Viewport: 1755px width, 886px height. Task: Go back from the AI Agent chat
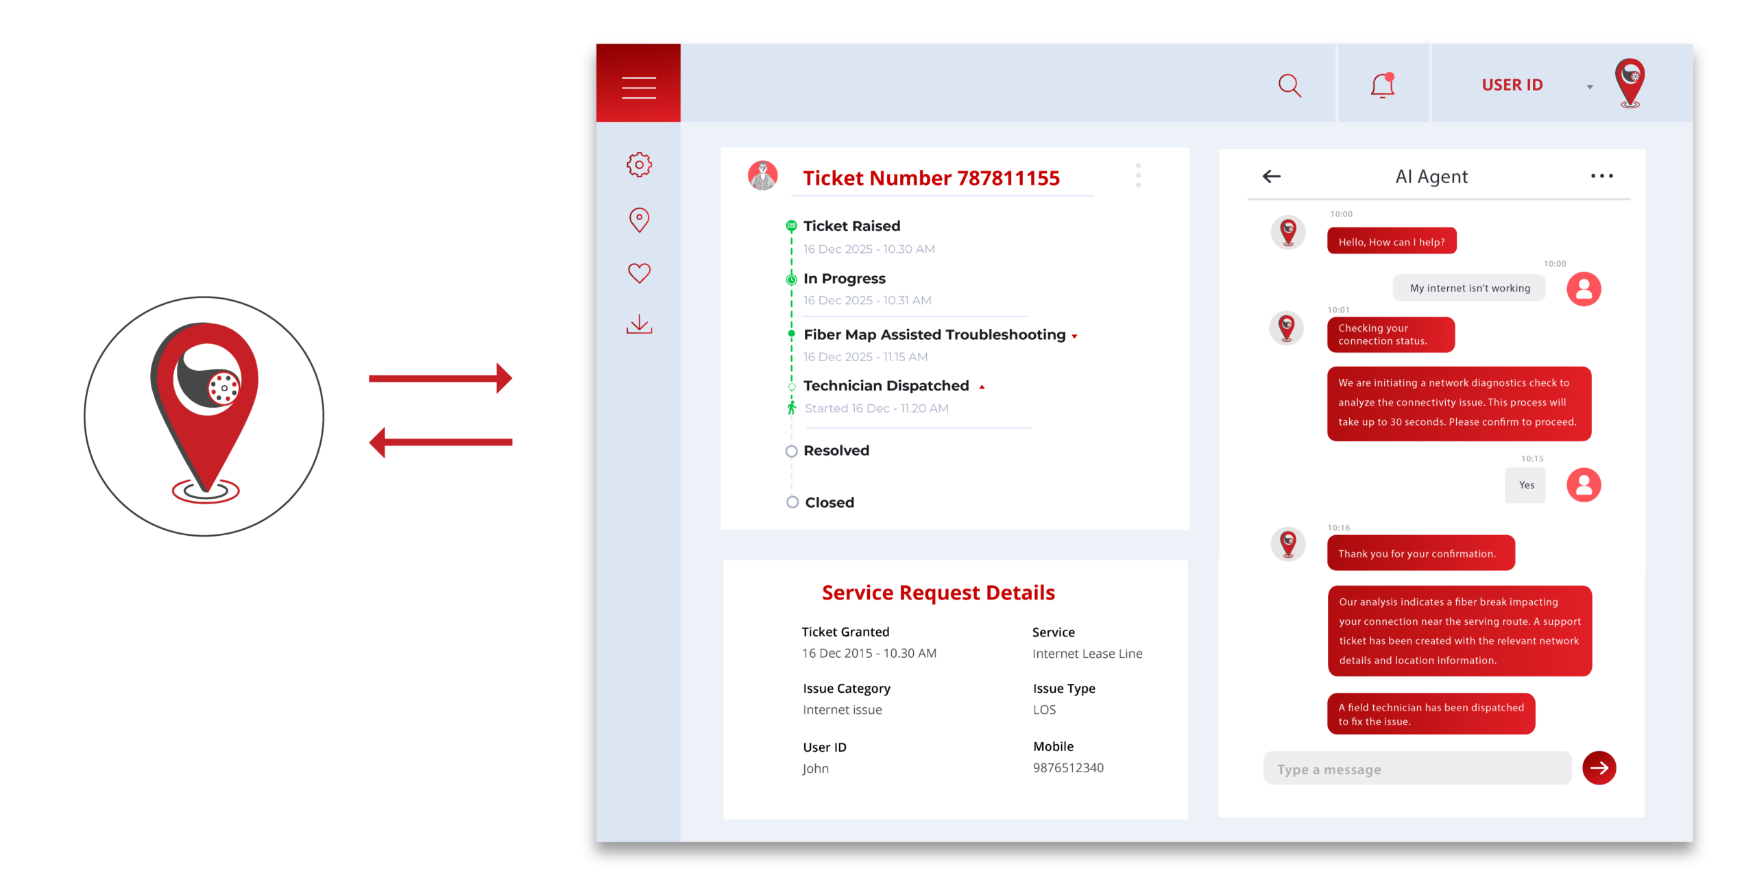[1271, 176]
